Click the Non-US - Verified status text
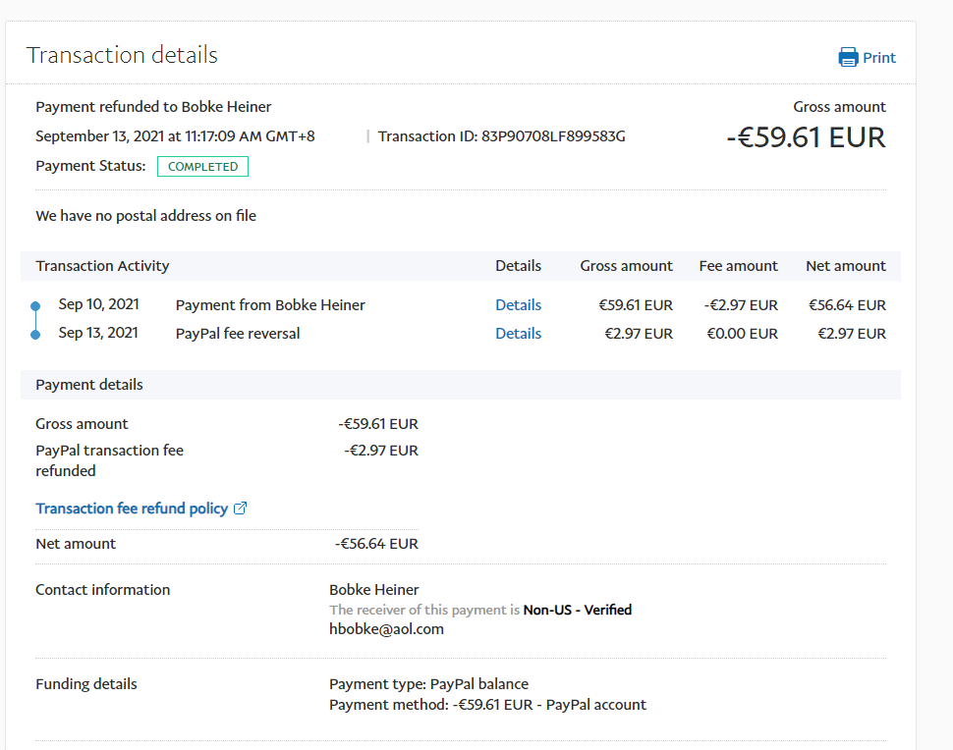The image size is (953, 750). click(x=577, y=610)
